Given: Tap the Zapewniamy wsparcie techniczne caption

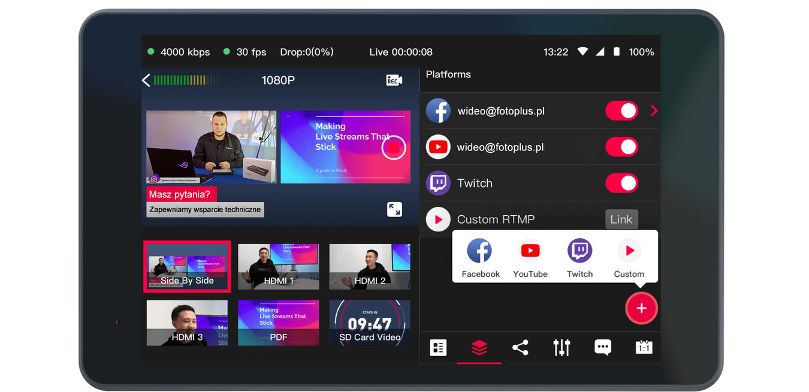Looking at the screenshot, I should coord(205,209).
